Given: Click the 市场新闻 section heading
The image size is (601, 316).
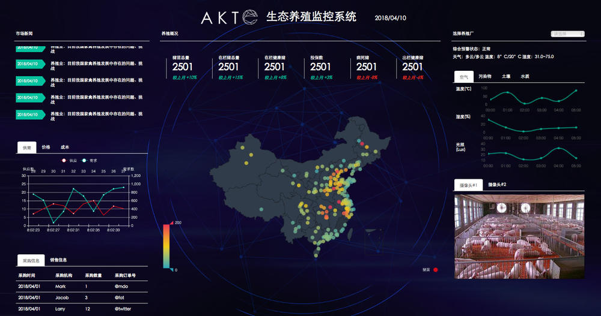Looking at the screenshot, I should pos(24,34).
